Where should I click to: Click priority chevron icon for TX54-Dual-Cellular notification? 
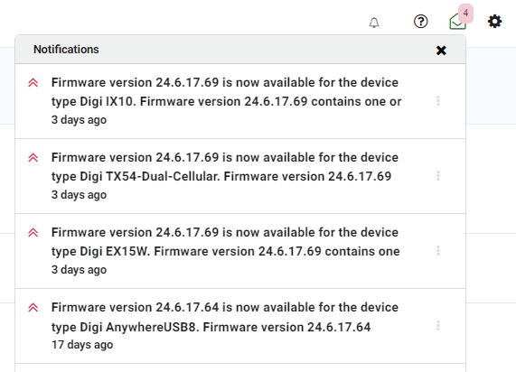(33, 157)
